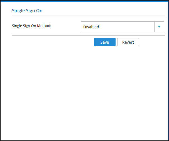
Task: Click the Single Sign On heading
Action: point(27,11)
